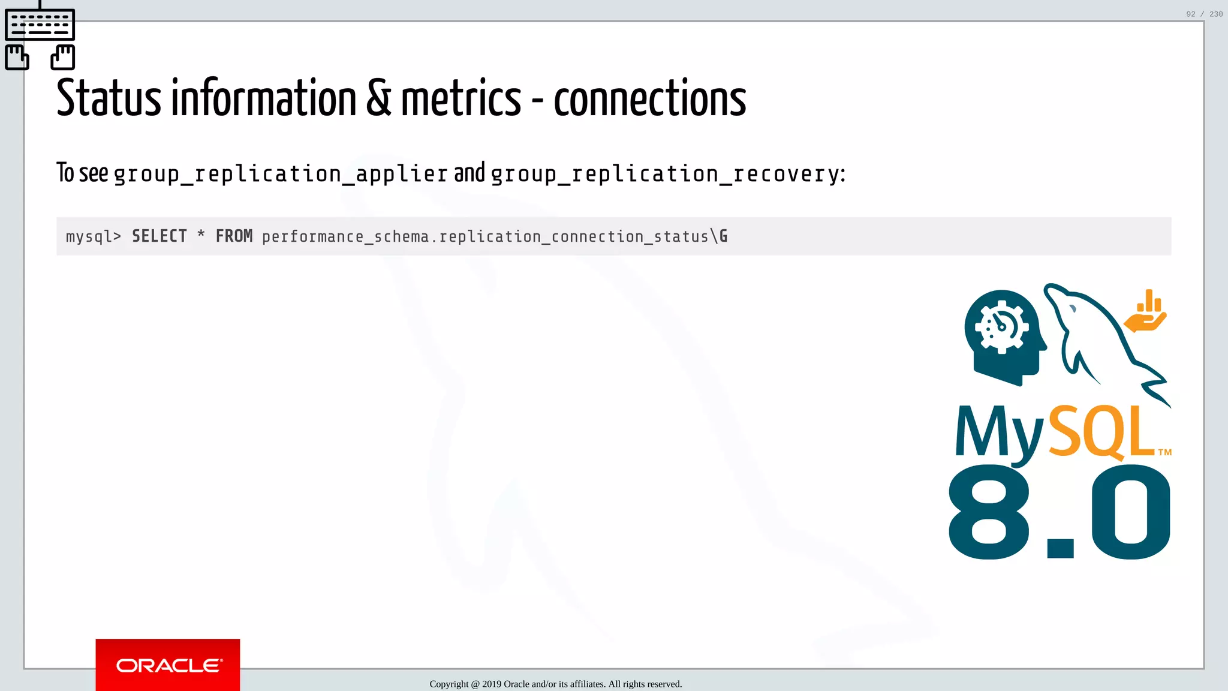Image resolution: width=1228 pixels, height=691 pixels.
Task: Click the head-with-gear gauge icon
Action: (1005, 338)
